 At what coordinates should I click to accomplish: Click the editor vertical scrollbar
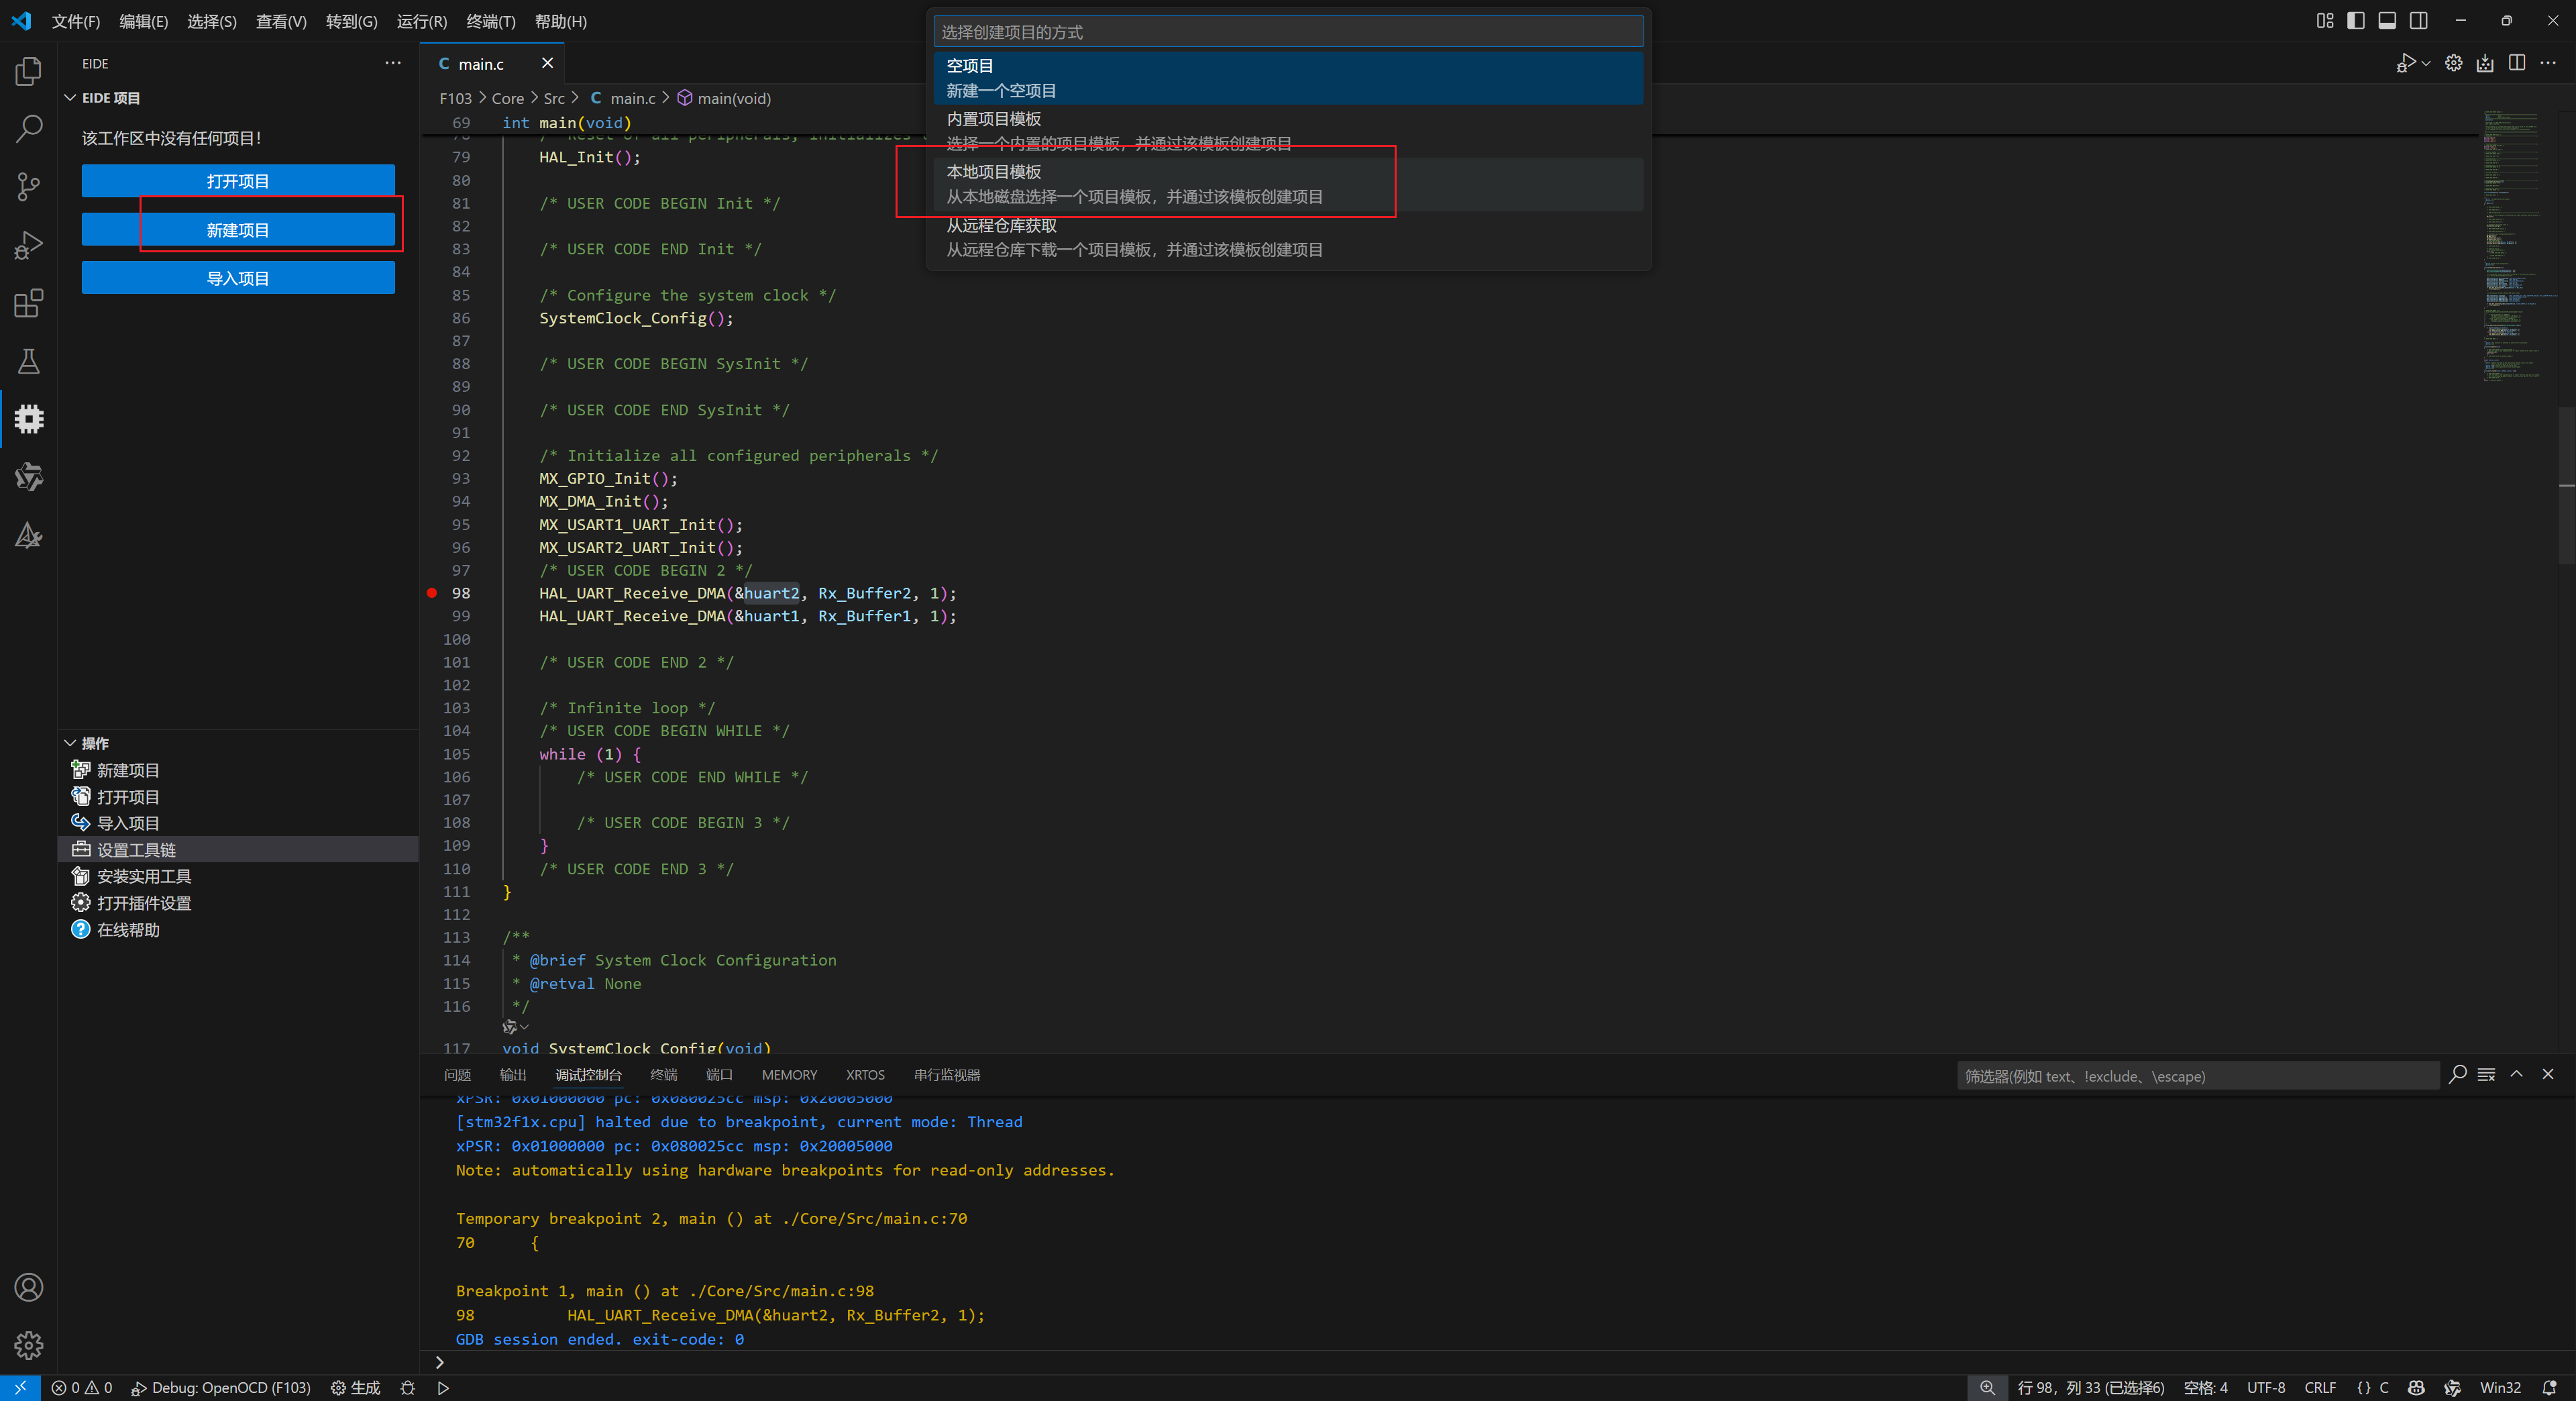coord(2567,485)
